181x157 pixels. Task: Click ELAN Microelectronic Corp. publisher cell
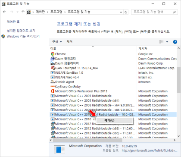click(x=156, y=68)
